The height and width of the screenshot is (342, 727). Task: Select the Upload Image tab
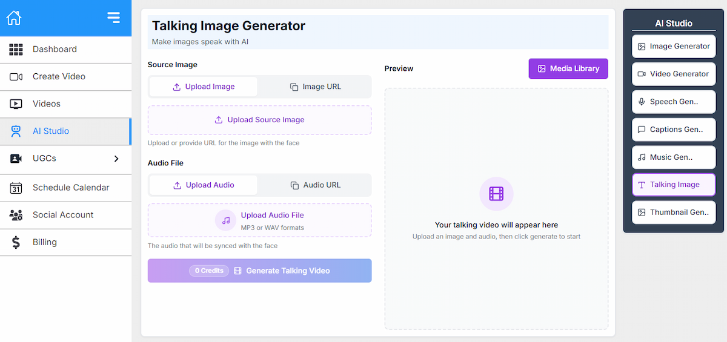point(204,87)
